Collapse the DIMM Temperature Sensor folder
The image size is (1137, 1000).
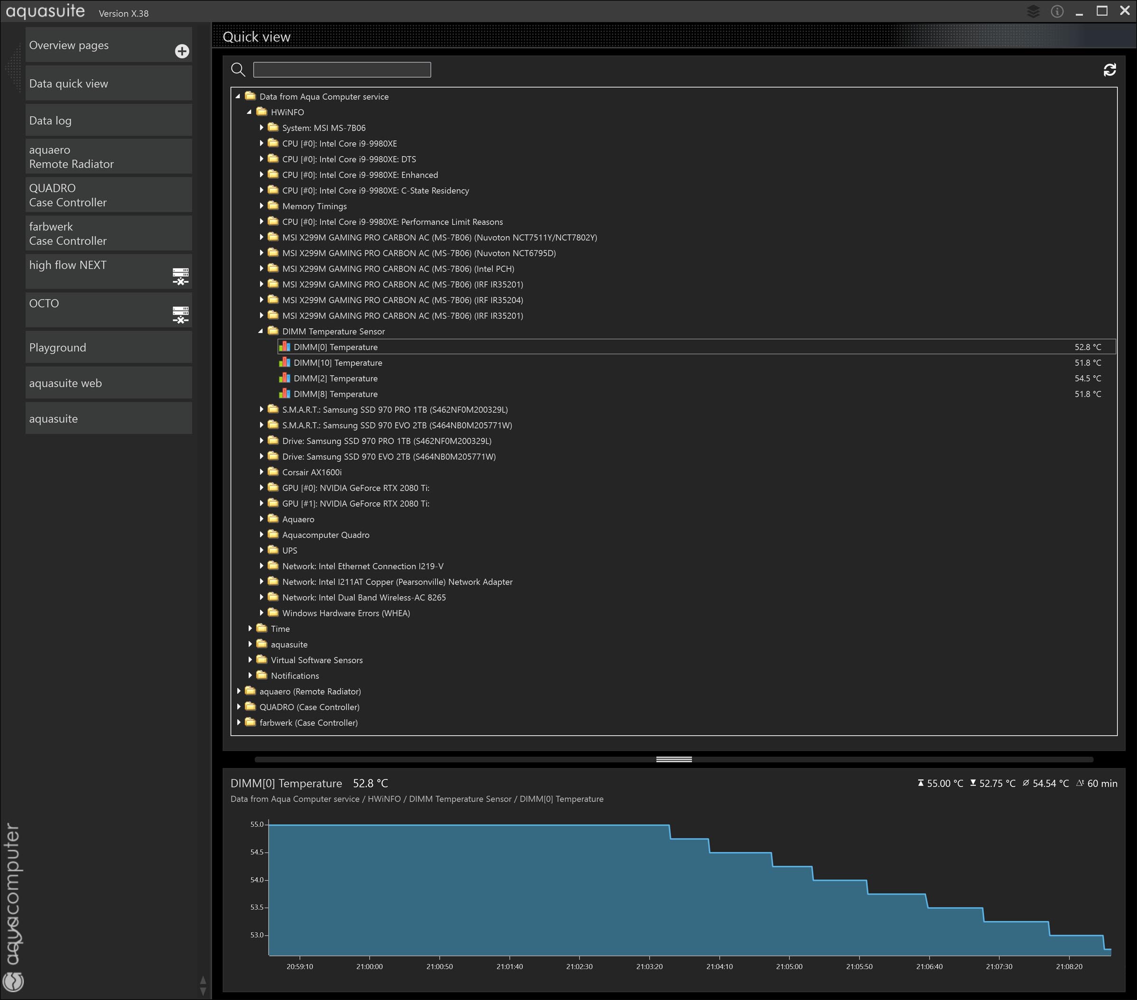260,332
